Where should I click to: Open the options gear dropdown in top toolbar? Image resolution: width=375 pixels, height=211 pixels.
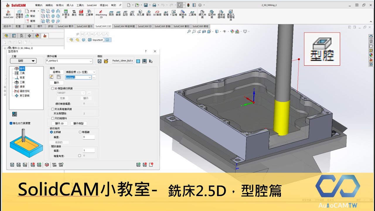tap(204, 5)
